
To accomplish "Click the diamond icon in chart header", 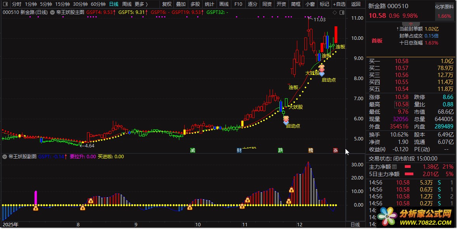I will point(335,12).
